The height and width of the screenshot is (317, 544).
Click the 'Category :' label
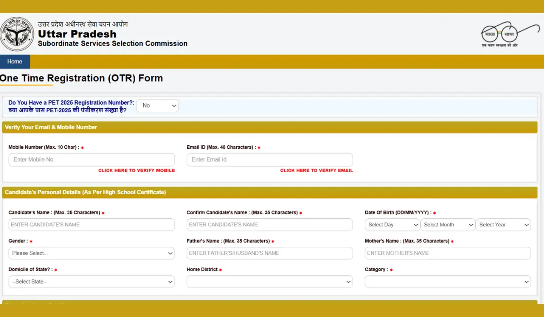pos(376,269)
